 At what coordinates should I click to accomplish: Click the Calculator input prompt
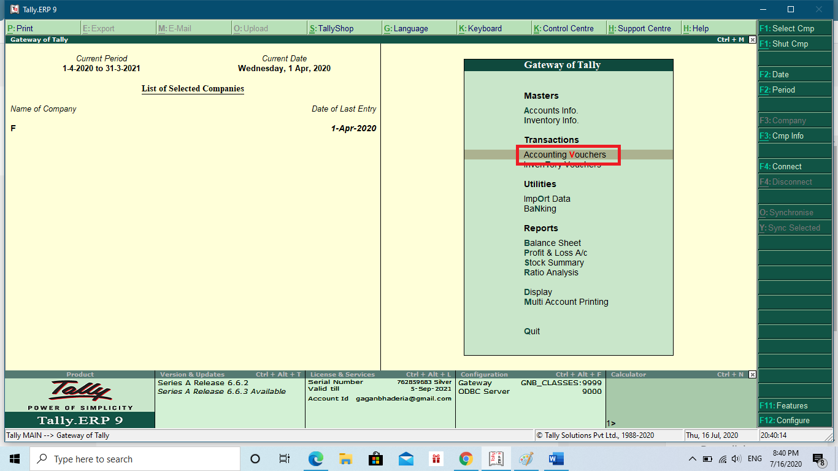[x=610, y=423]
